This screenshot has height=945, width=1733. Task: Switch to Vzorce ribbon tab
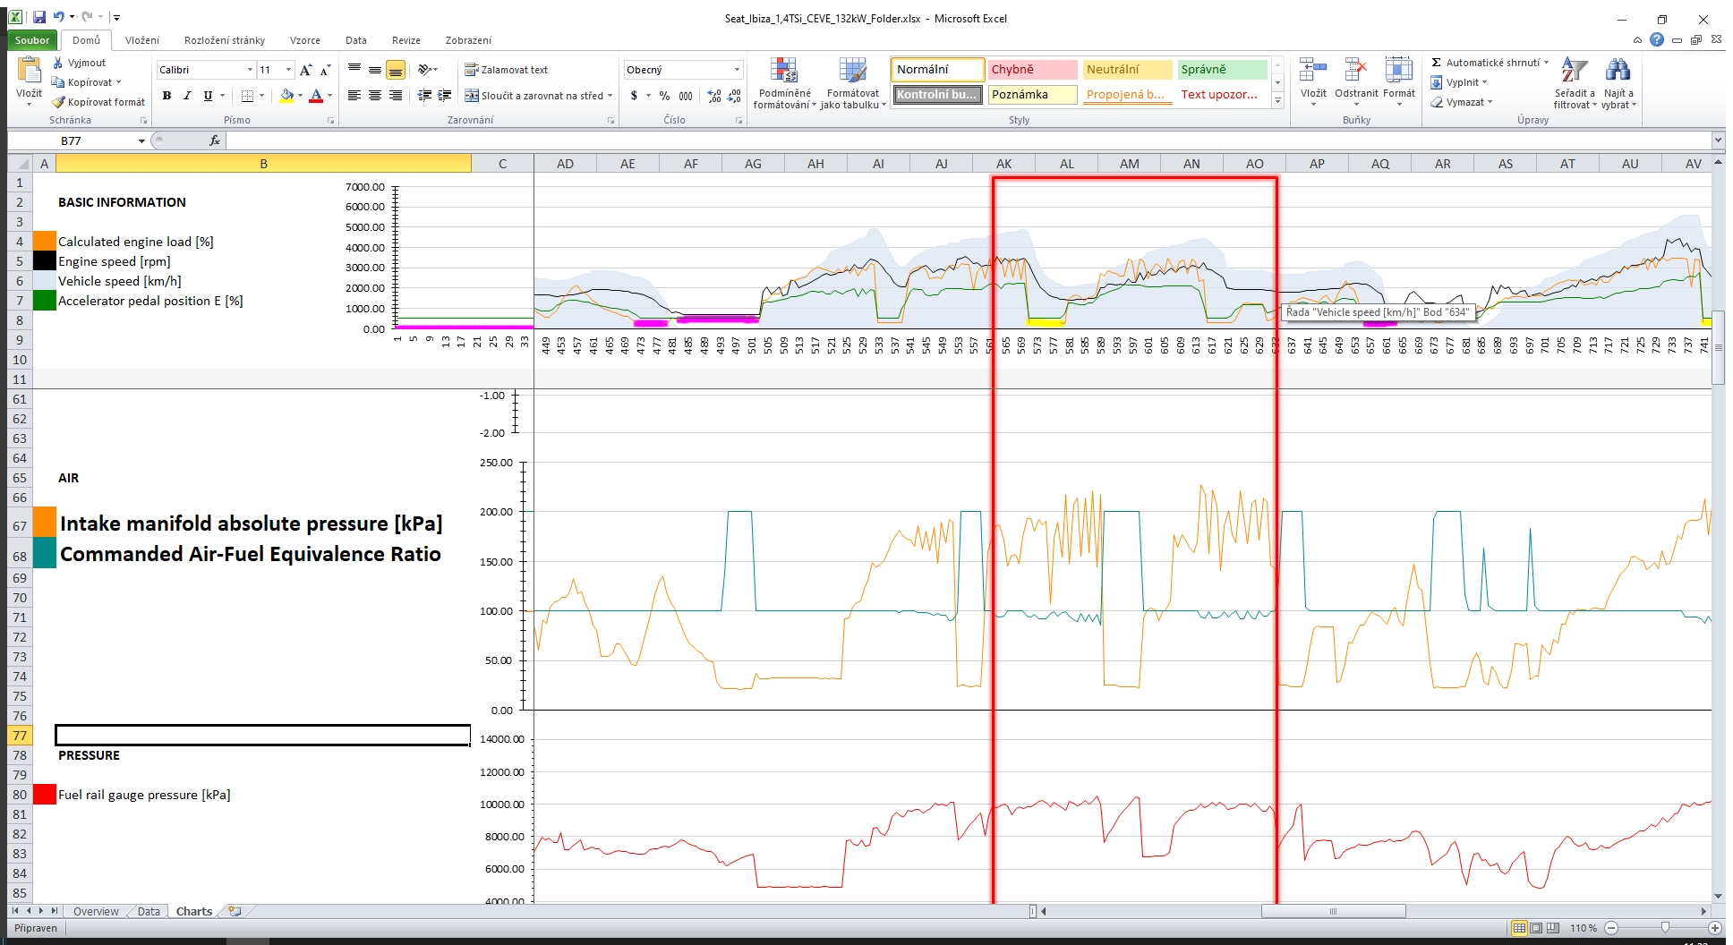[x=305, y=40]
